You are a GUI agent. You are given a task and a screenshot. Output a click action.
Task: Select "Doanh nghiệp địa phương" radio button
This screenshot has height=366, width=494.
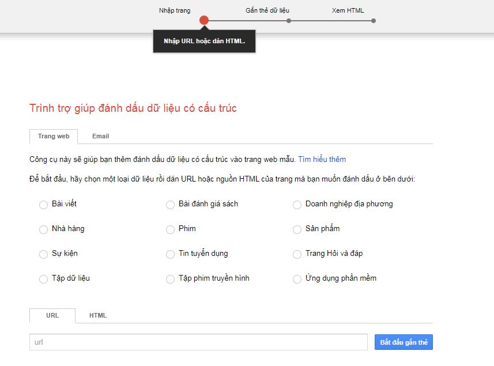[x=297, y=205]
